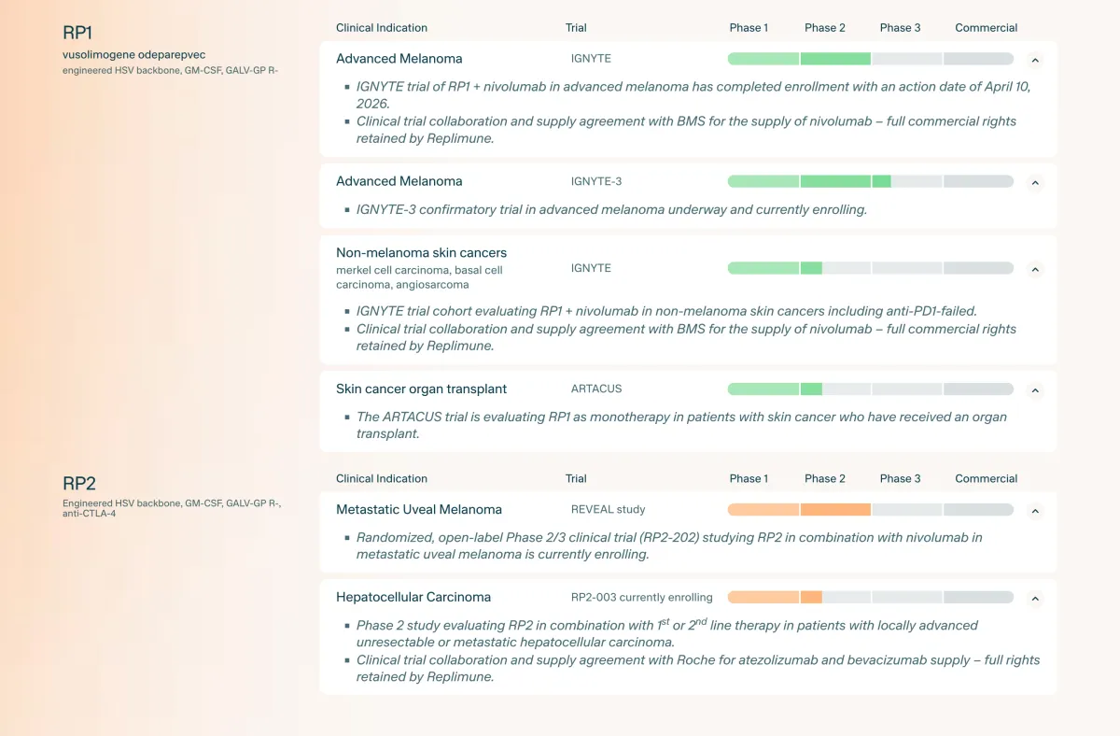Viewport: 1120px width, 736px height.
Task: Collapse the IGNYTE-3 trial row chevron
Action: (1034, 183)
